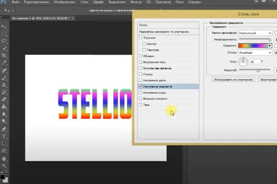Expand the toolbox panel double-arrow
Screen dimensions: 277x184
point(1,17)
